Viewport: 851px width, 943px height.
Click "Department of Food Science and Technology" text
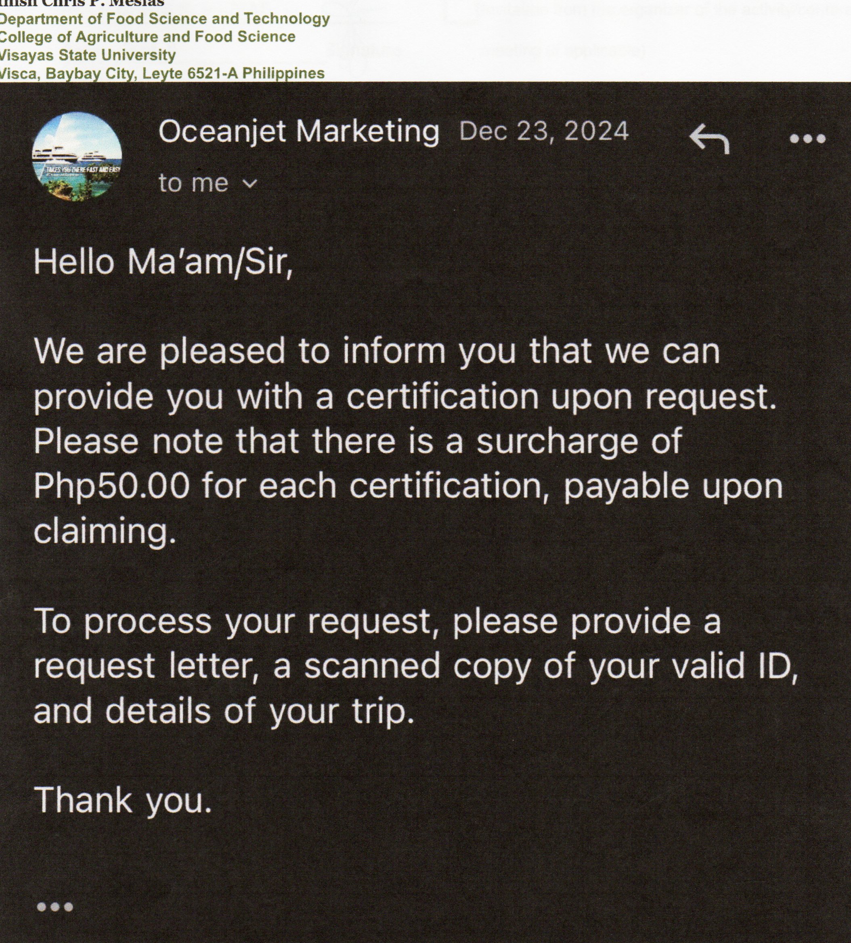[x=165, y=19]
